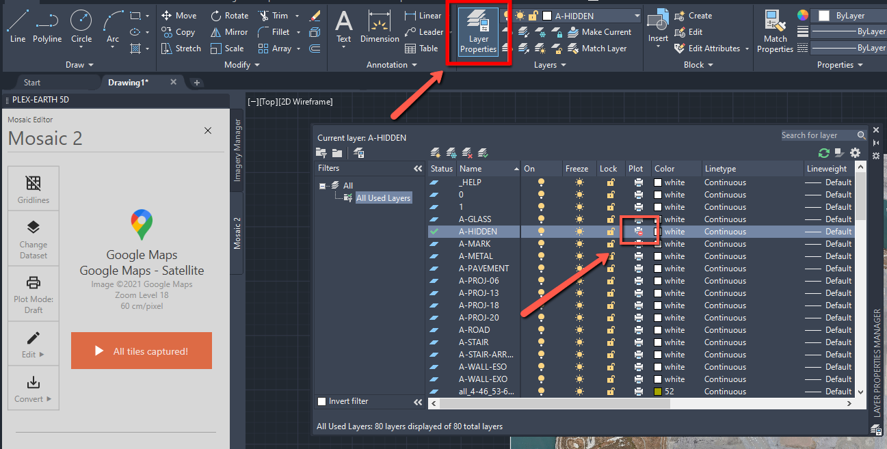Click the Make Current layer tool
This screenshot has width=887, height=449.
click(x=600, y=32)
